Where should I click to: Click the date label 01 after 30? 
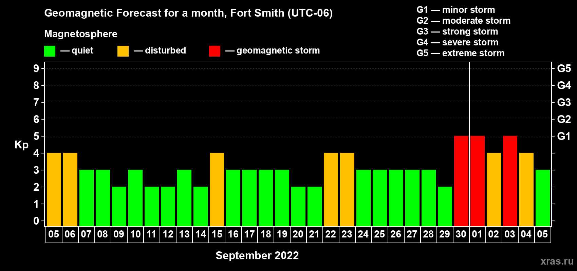pos(477,234)
